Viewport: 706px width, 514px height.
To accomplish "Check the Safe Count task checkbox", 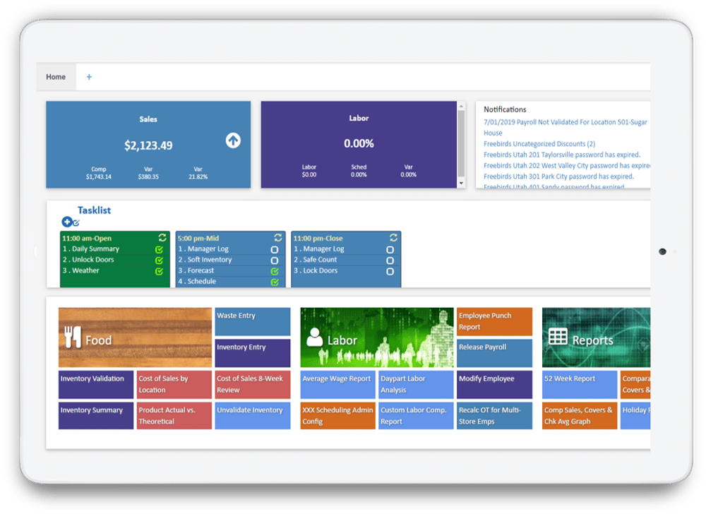I will pos(390,260).
